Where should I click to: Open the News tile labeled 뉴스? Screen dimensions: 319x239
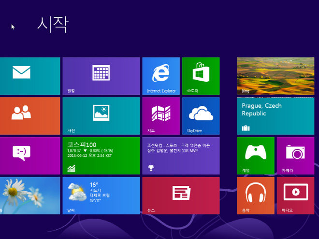coord(181,196)
